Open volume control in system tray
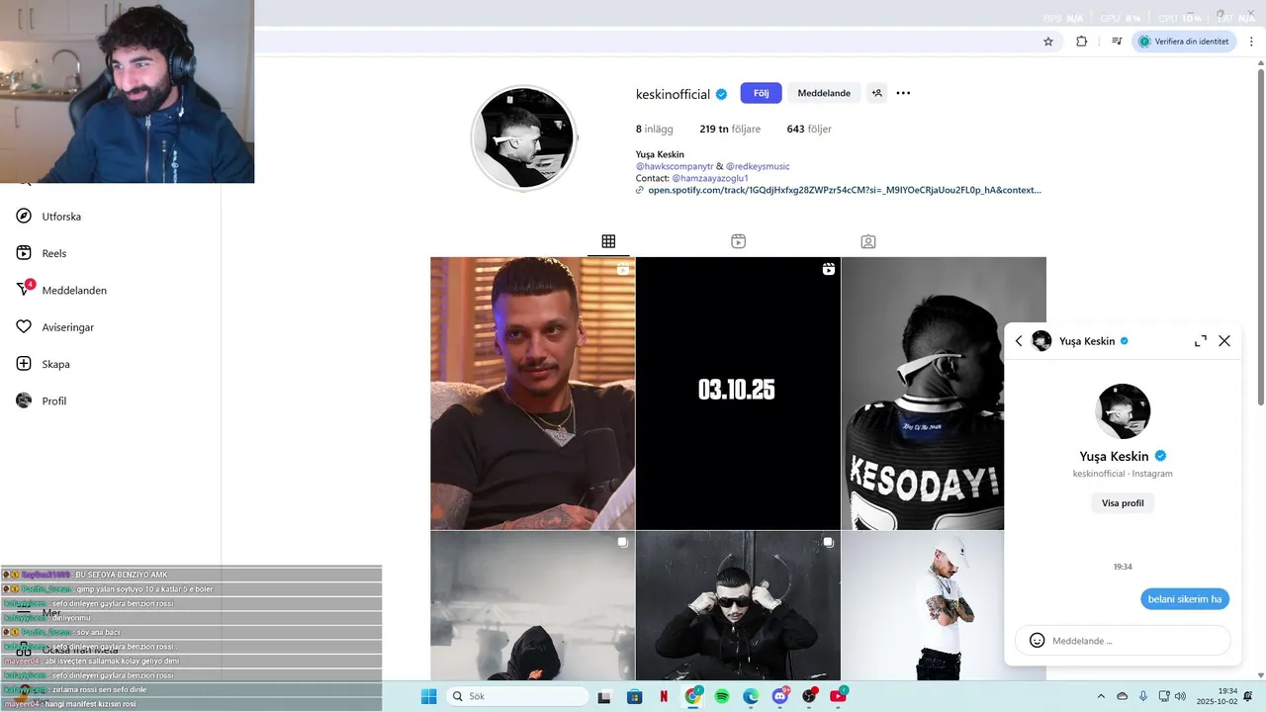The width and height of the screenshot is (1266, 712). click(x=1180, y=696)
